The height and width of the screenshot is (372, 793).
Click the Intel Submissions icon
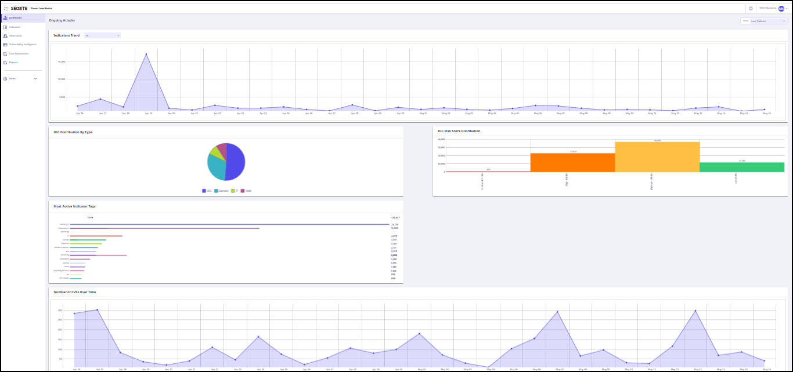pyautogui.click(x=5, y=53)
